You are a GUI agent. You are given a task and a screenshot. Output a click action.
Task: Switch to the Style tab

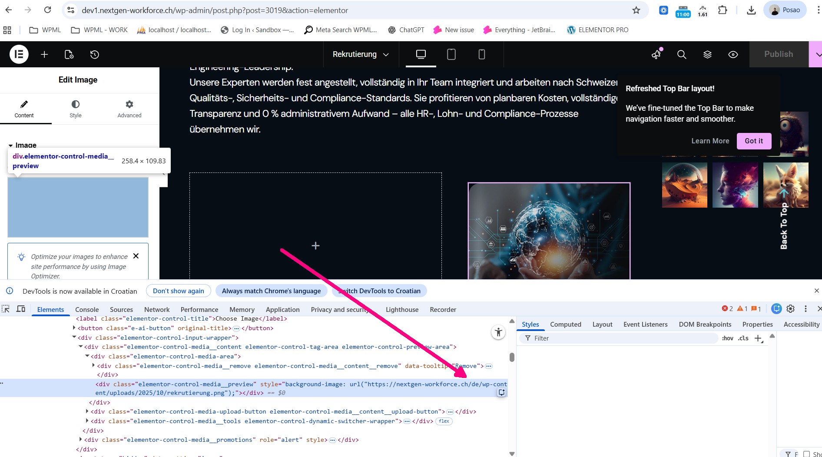(76, 109)
